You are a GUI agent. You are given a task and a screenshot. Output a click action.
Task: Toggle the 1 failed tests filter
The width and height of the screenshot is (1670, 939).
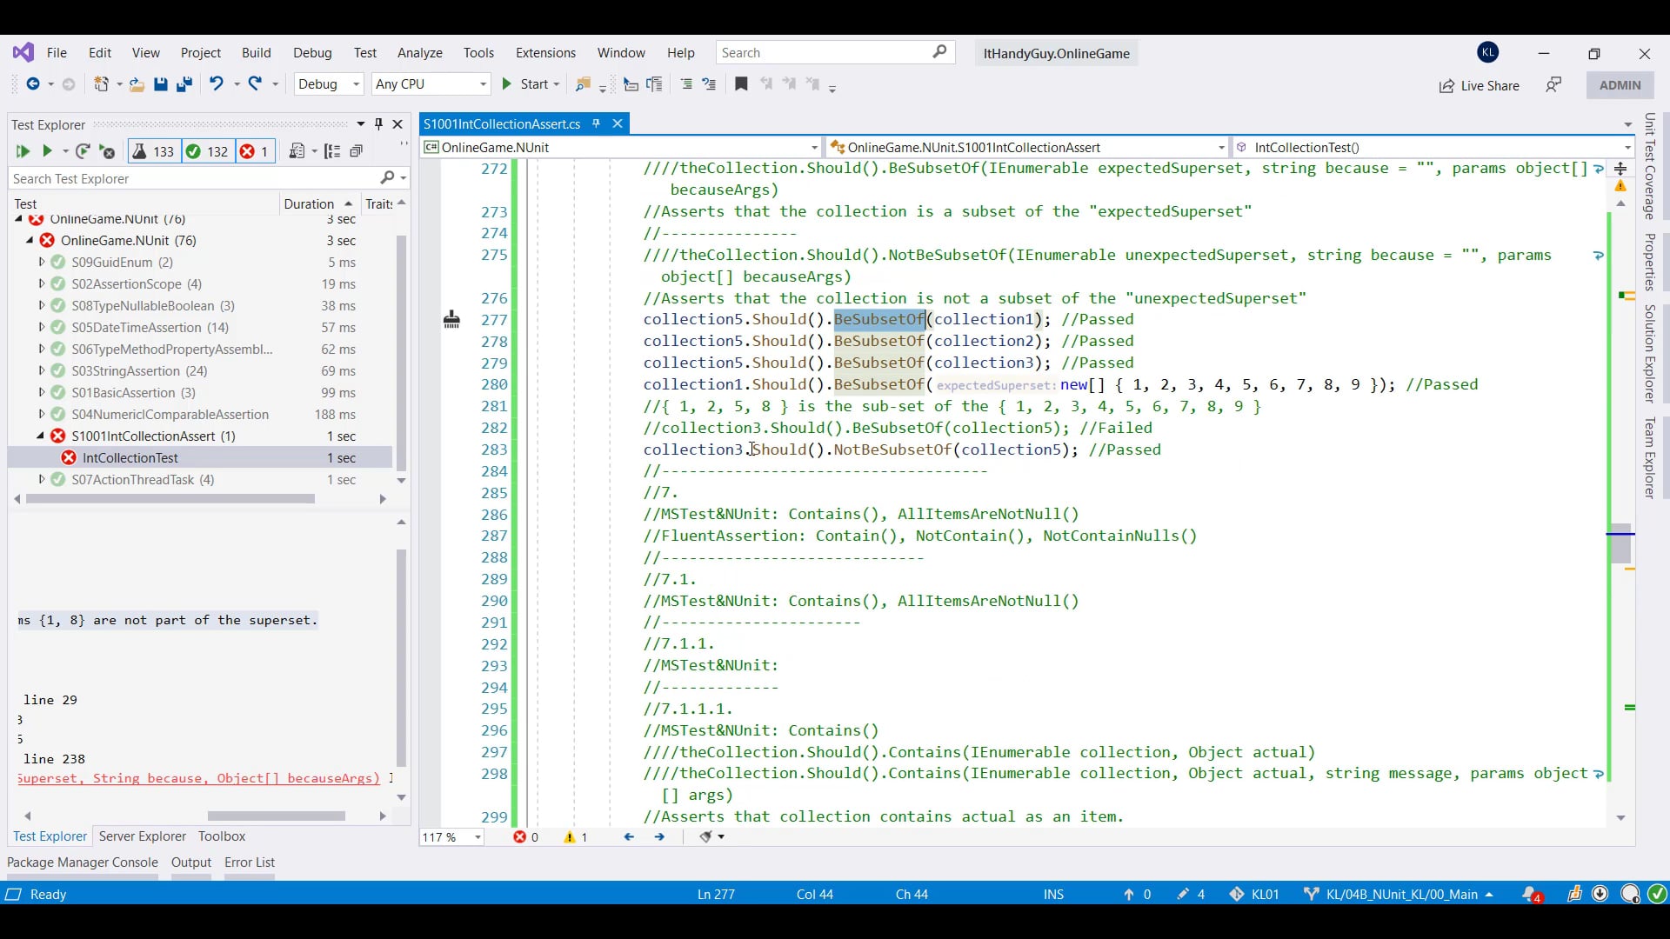(255, 151)
